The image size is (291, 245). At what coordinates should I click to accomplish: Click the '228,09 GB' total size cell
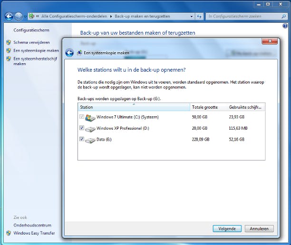coord(201,140)
